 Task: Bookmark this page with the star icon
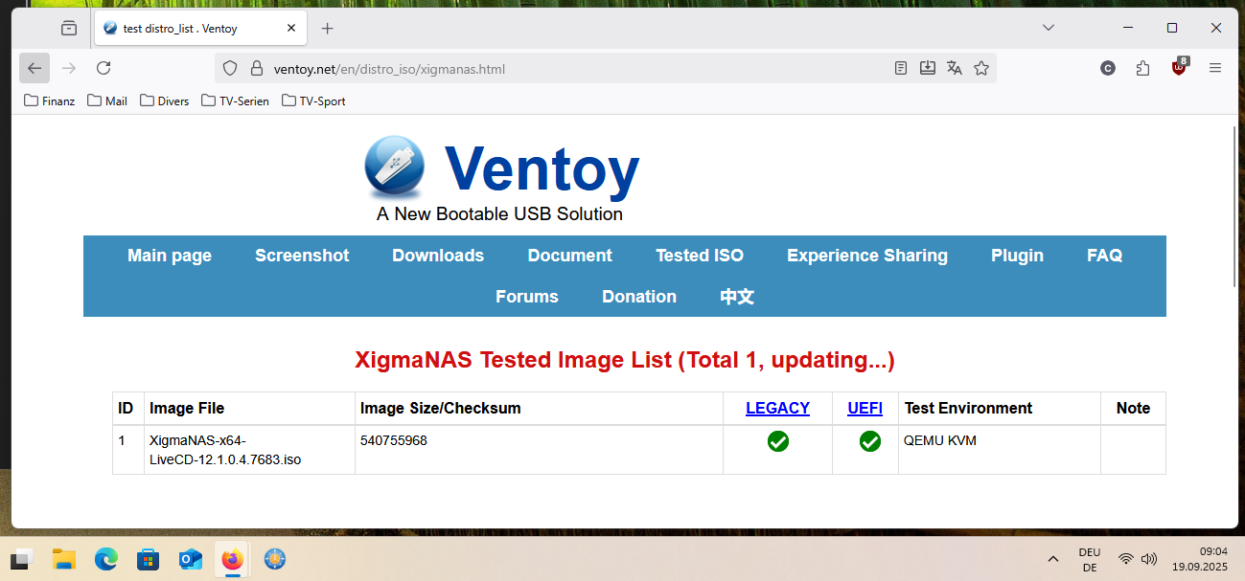tap(981, 68)
